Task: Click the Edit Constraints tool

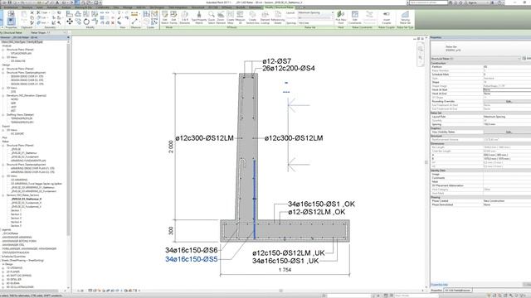Action: pos(355,17)
